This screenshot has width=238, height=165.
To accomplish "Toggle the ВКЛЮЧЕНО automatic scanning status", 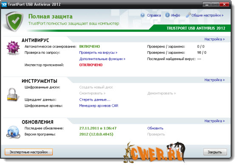I will pyautogui.click(x=90, y=47).
